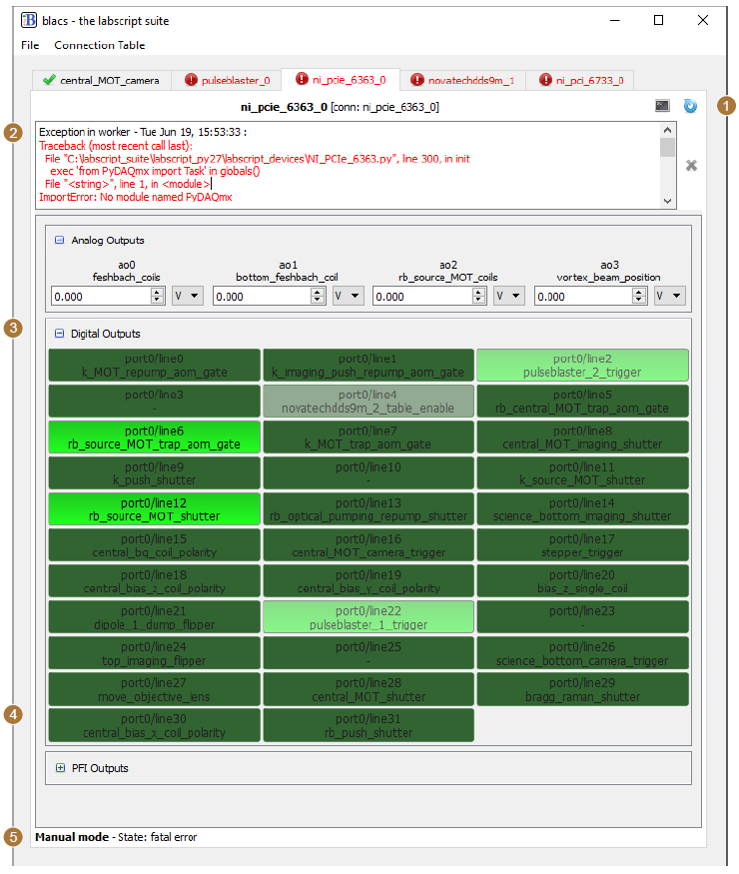This screenshot has height=874, width=739.
Task: Toggle port0/line4 novatechdds9m_2_table_enable
Action: [x=369, y=402]
